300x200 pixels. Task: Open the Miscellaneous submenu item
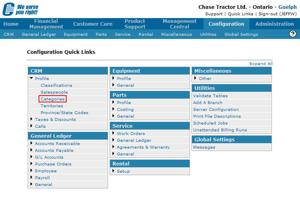[x=176, y=35]
